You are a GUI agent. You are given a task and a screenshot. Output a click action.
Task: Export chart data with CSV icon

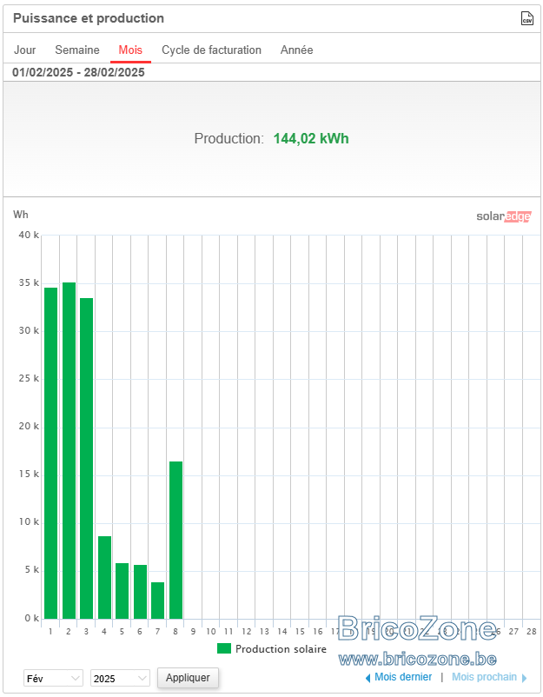tap(526, 18)
